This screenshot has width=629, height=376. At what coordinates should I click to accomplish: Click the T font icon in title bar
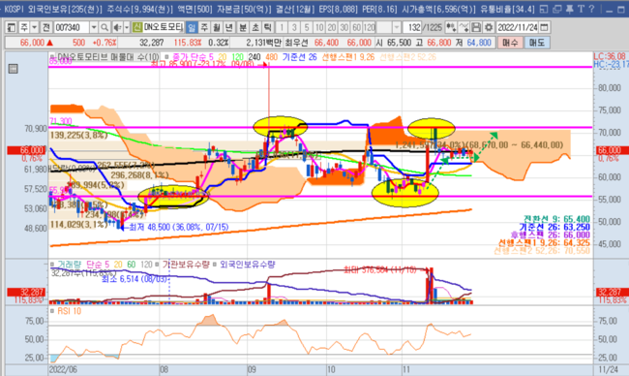pyautogui.click(x=581, y=9)
